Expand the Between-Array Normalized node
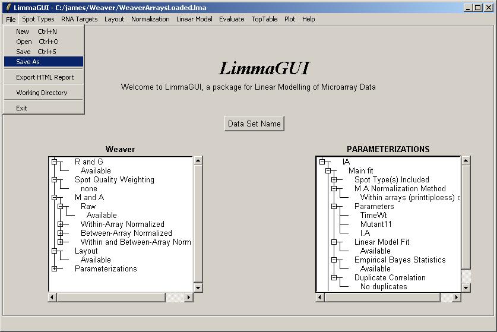 [x=61, y=233]
